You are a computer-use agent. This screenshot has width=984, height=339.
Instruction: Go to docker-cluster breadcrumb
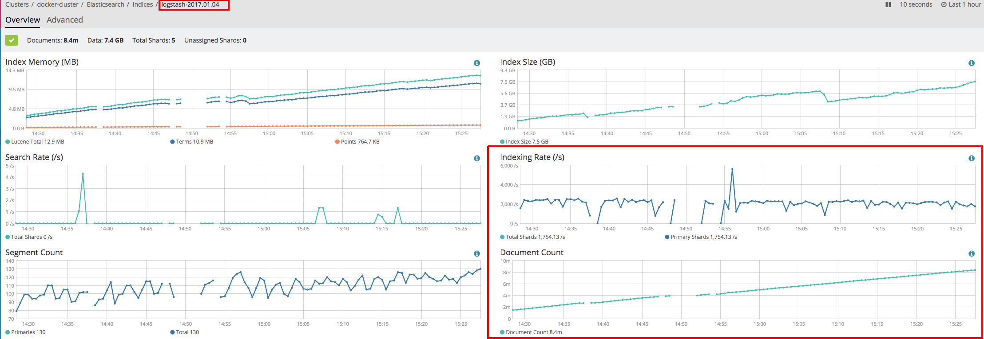point(58,4)
